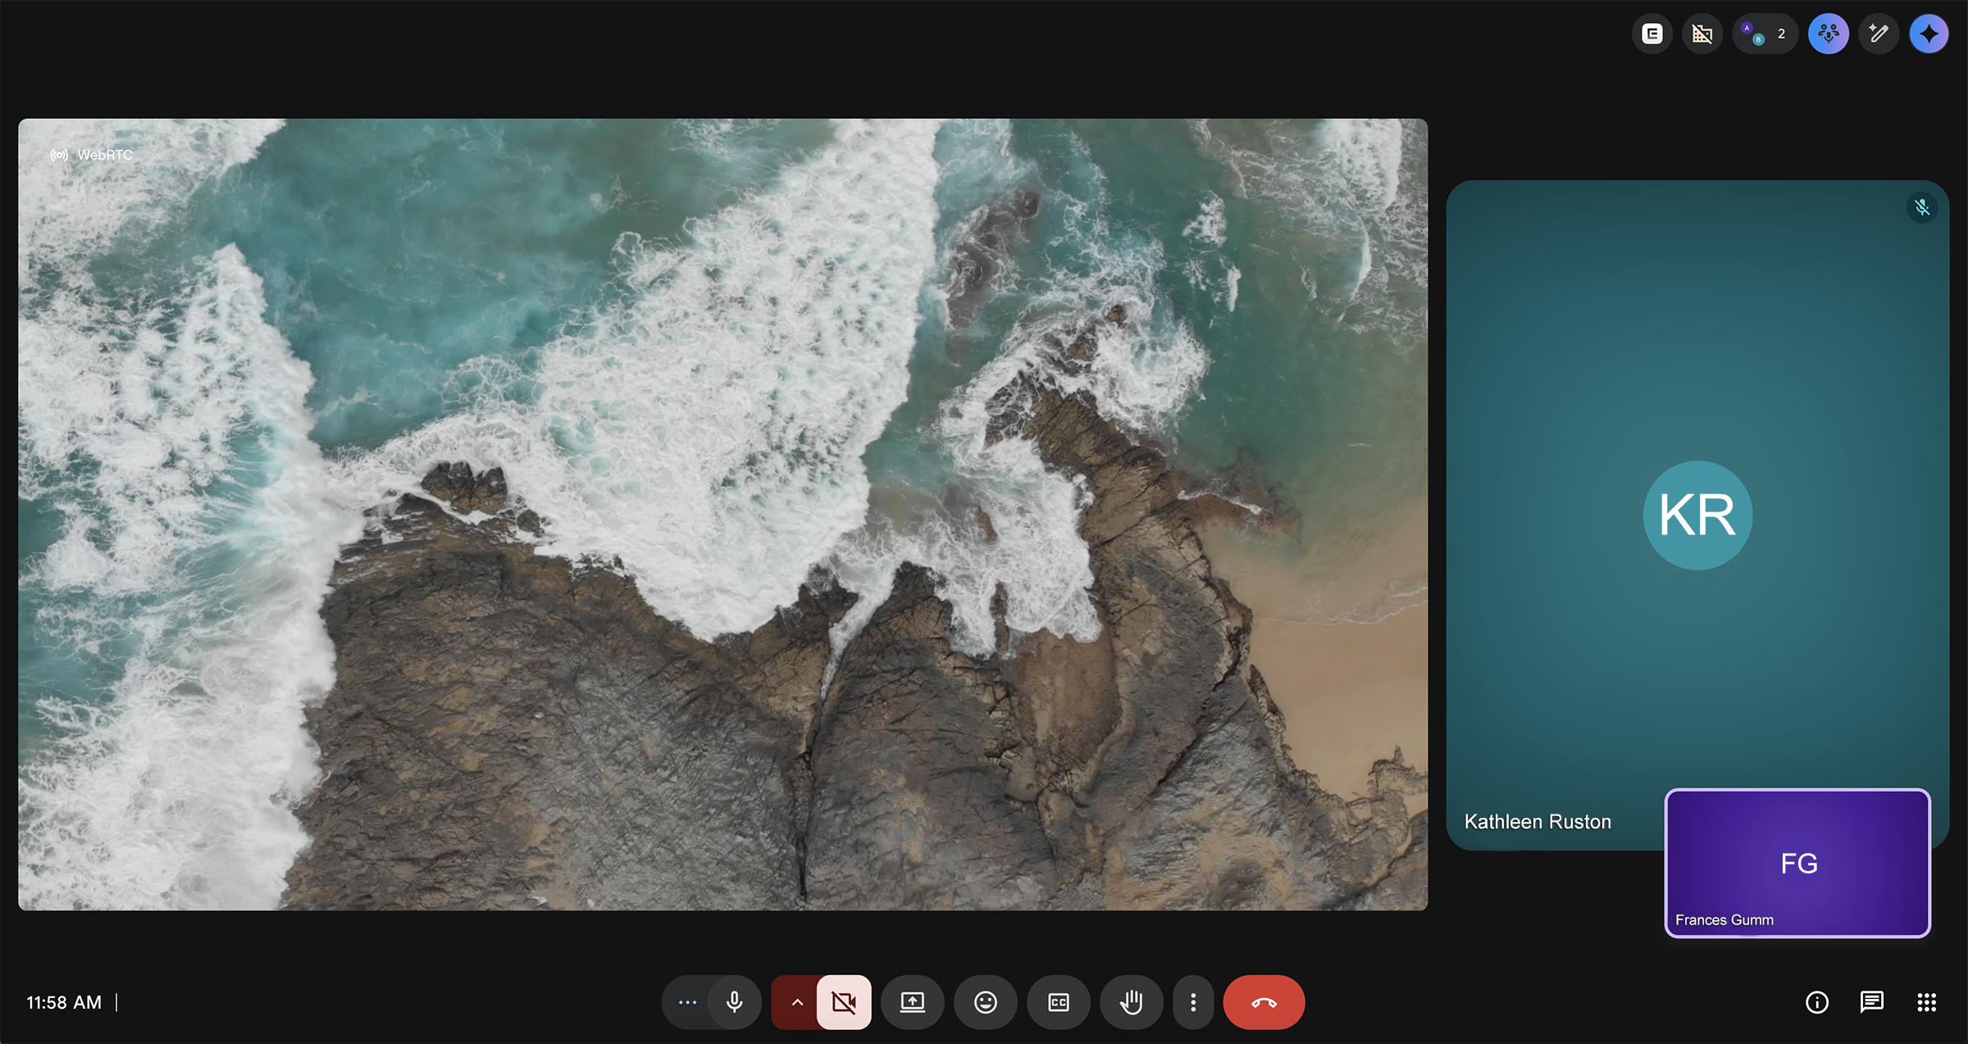This screenshot has width=1968, height=1044.
Task: Turn the camera back on
Action: (844, 1002)
